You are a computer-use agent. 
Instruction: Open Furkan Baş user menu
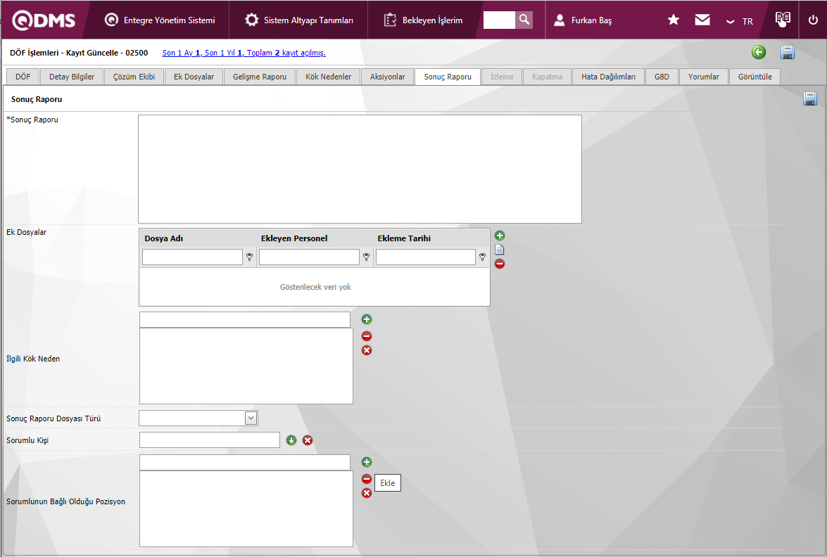click(583, 20)
